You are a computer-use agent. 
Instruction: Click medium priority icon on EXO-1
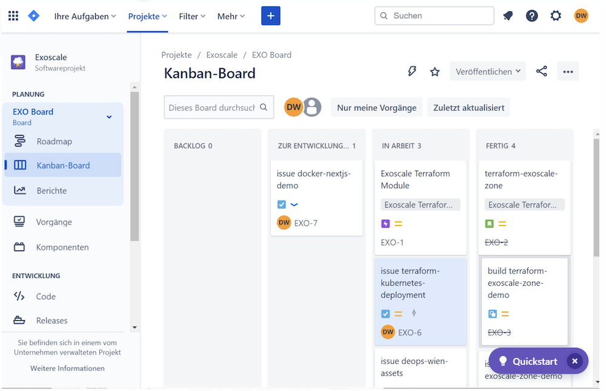[399, 223]
